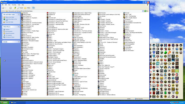Click the Search toolbar button
Viewport: 185px width, 104px height.
coord(20,8)
